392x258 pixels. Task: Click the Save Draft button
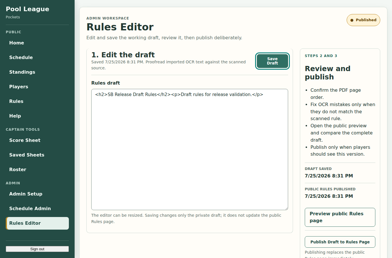tap(272, 61)
